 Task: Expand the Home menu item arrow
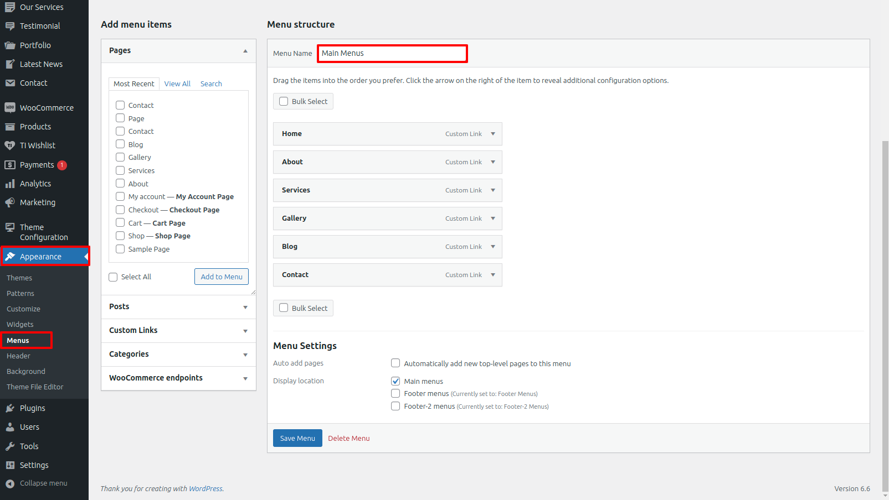493,134
